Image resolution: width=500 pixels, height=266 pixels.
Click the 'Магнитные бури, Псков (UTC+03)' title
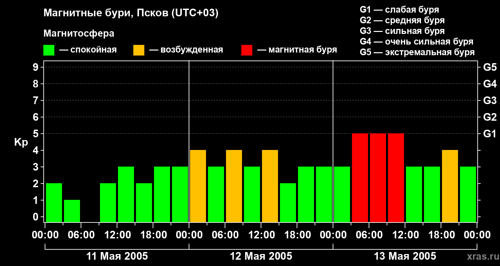[131, 13]
